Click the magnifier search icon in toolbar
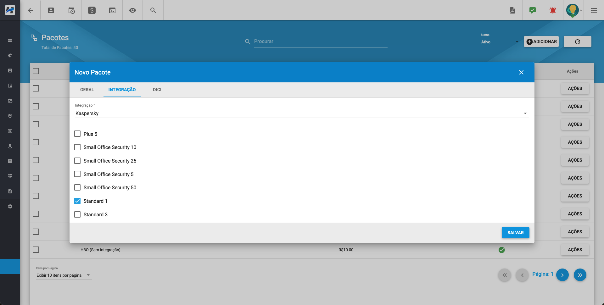 tap(153, 10)
